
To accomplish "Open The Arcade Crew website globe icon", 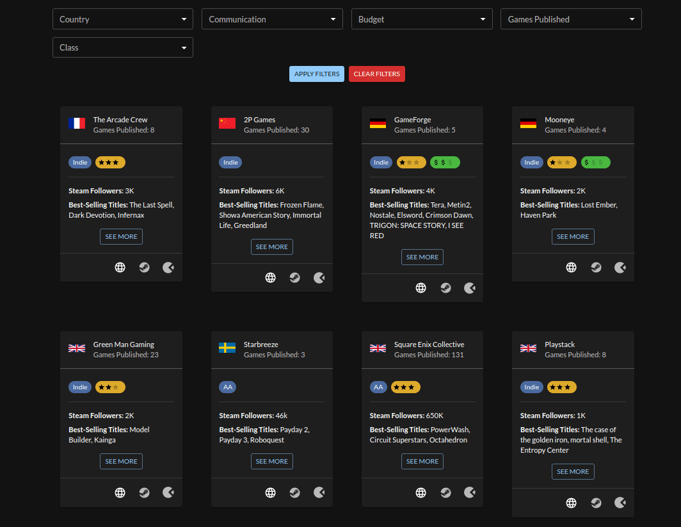I will point(120,268).
